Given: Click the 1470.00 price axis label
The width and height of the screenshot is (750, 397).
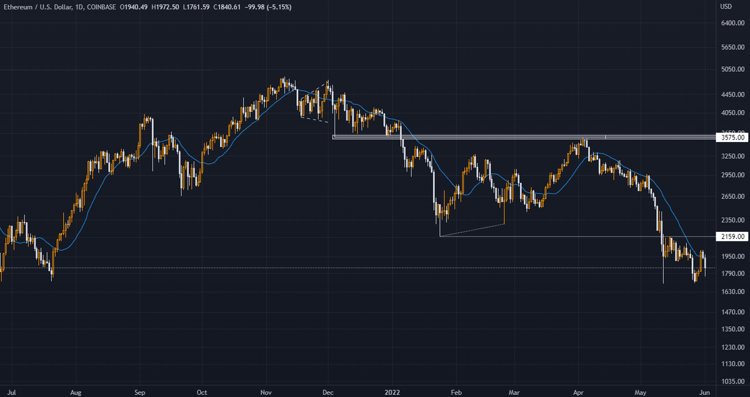Looking at the screenshot, I should 732,312.
